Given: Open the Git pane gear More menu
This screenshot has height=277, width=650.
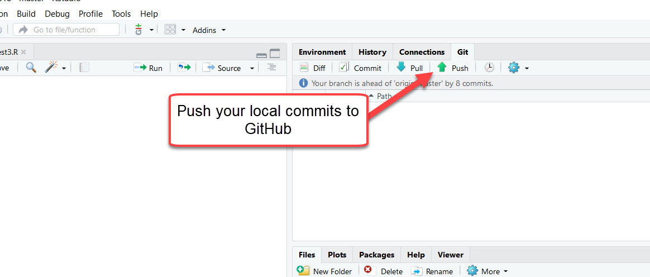Looking at the screenshot, I should coord(518,68).
